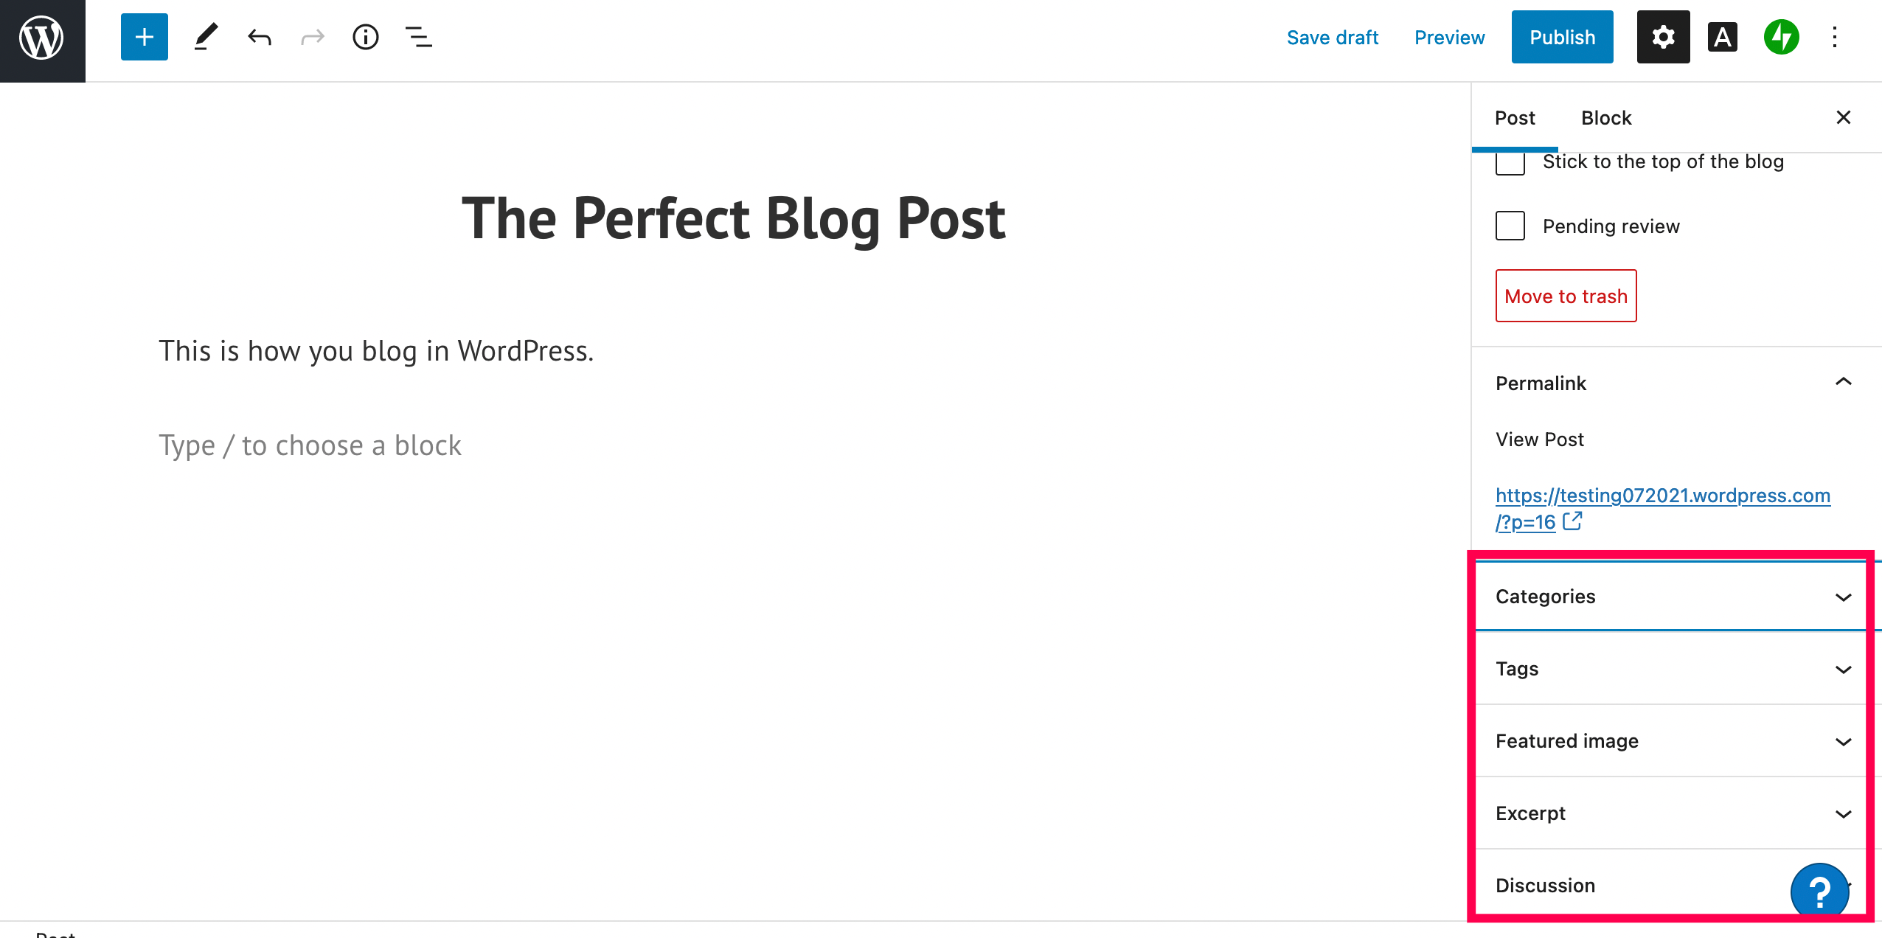Undo the last change
Screen dimensions: 1882x938
point(260,37)
